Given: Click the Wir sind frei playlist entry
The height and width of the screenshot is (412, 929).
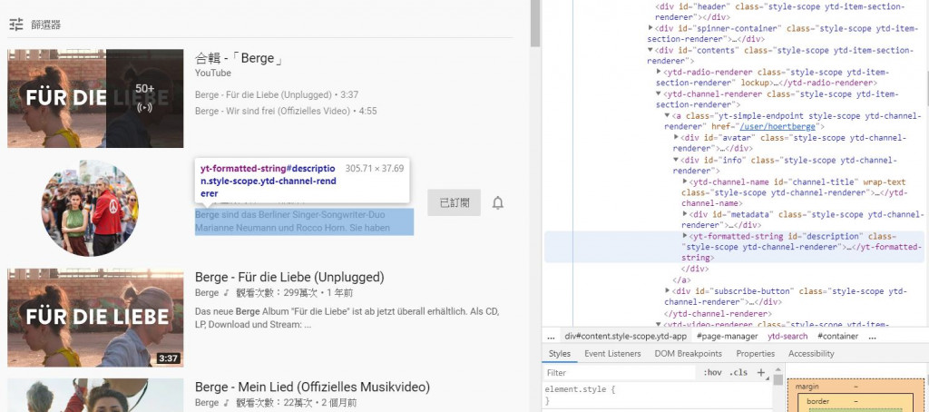Looking at the screenshot, I should tap(286, 111).
